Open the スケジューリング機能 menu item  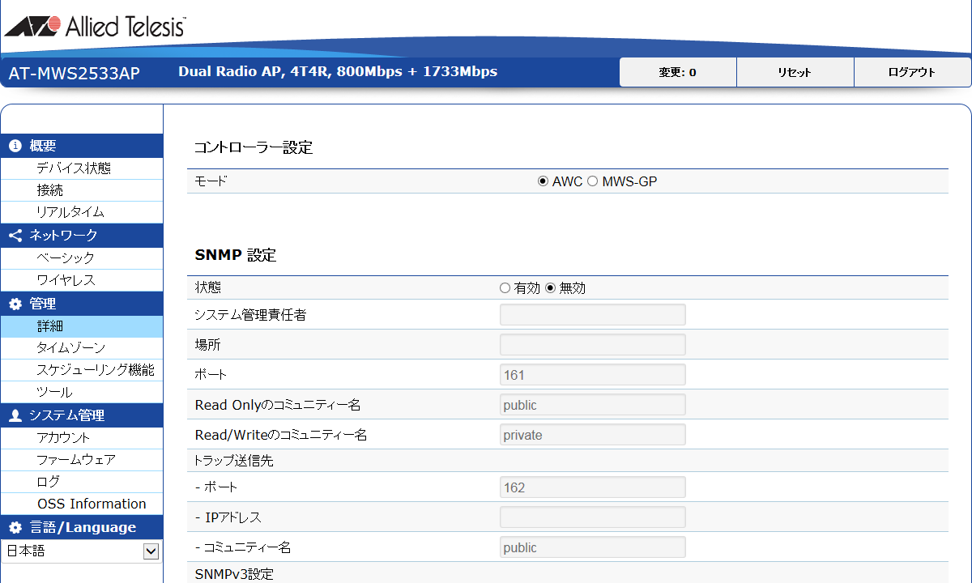[x=95, y=370]
